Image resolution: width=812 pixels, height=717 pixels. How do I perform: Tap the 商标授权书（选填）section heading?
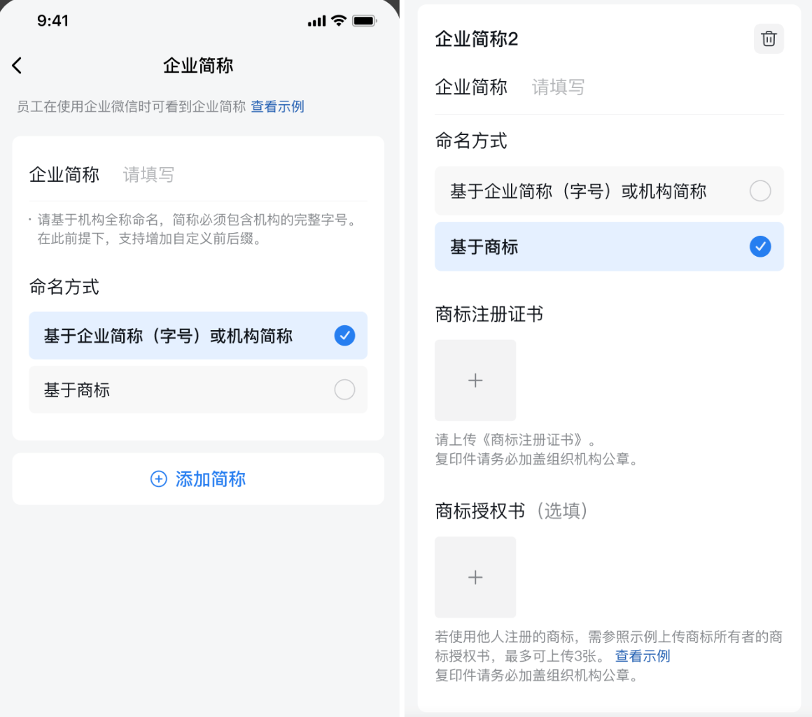[x=511, y=511]
